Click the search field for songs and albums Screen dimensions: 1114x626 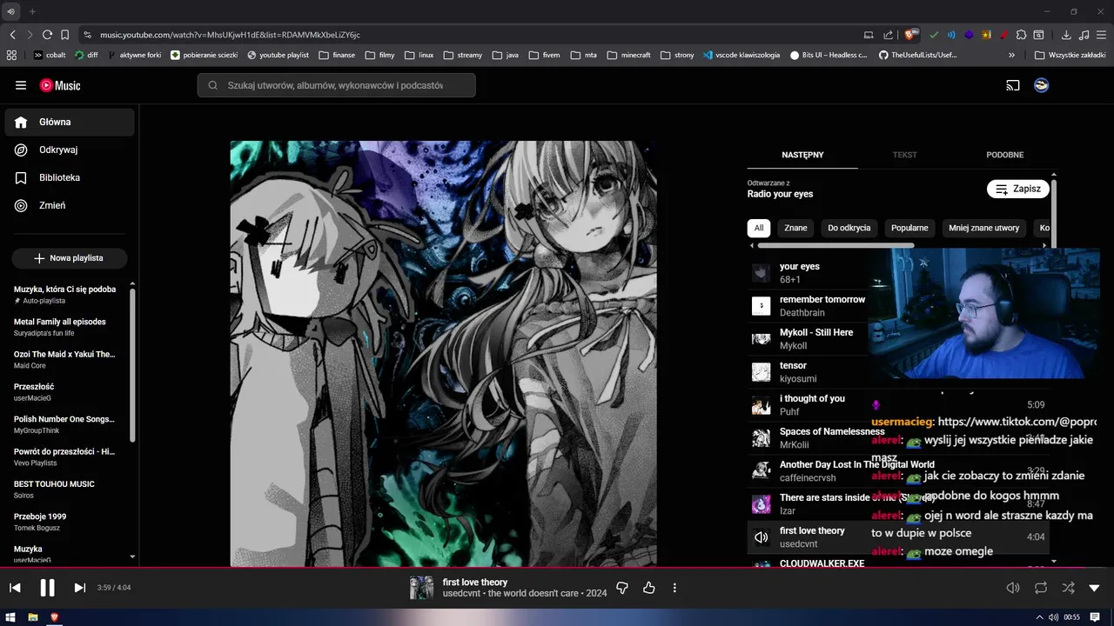click(336, 85)
